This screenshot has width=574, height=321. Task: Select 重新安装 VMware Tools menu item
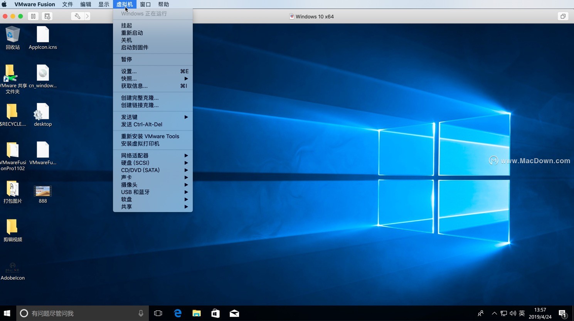pos(150,136)
